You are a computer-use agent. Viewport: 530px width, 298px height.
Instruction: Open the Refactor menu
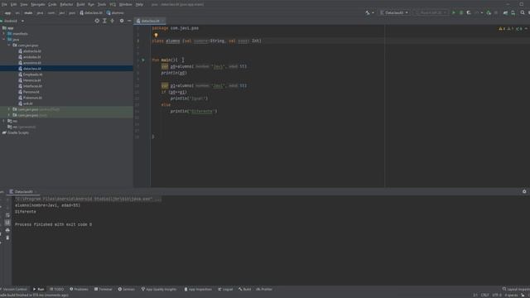[66, 4]
